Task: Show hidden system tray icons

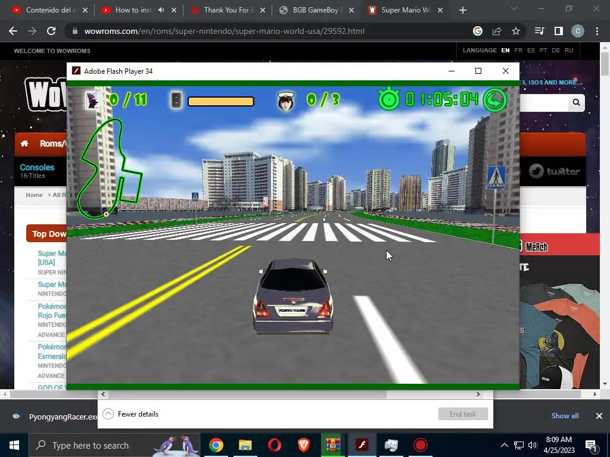Action: coord(504,445)
